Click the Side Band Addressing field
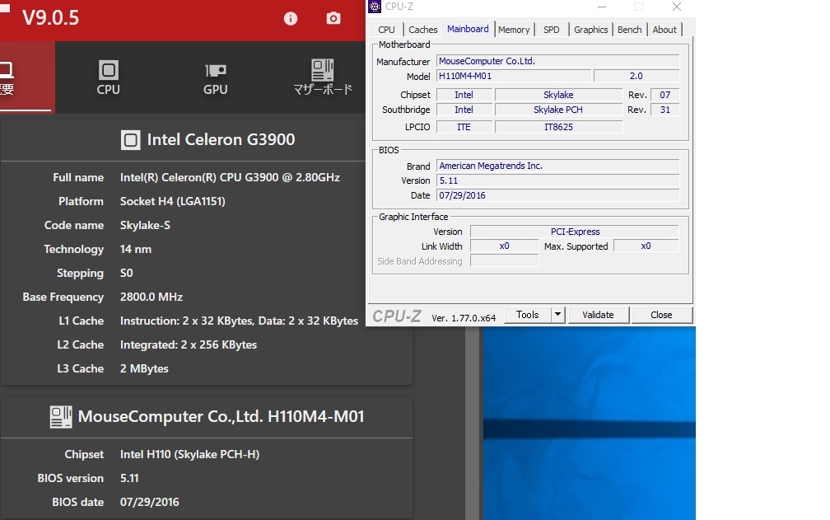The image size is (830, 520). [504, 261]
